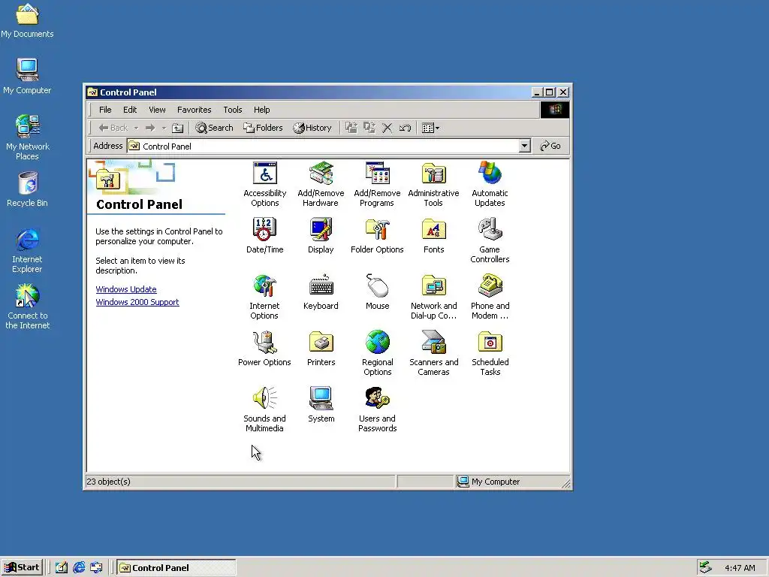Click the Copy To toolbar icon
The width and height of the screenshot is (769, 577).
point(369,128)
